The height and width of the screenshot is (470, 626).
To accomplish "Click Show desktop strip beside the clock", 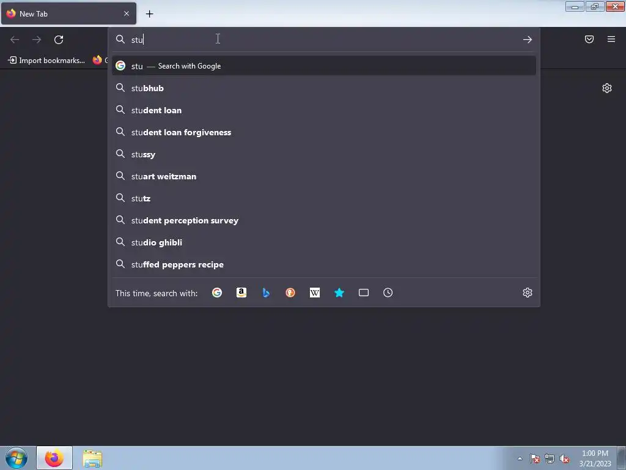I will (x=622, y=458).
